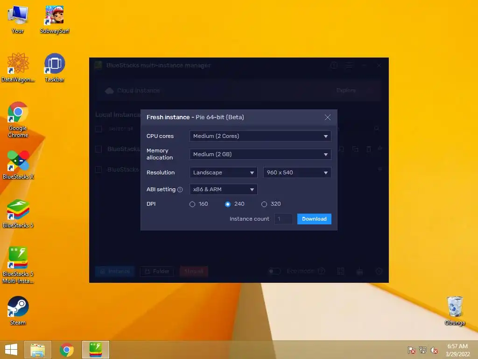Select DPI 240 radio button
The image size is (478, 359).
(x=228, y=204)
